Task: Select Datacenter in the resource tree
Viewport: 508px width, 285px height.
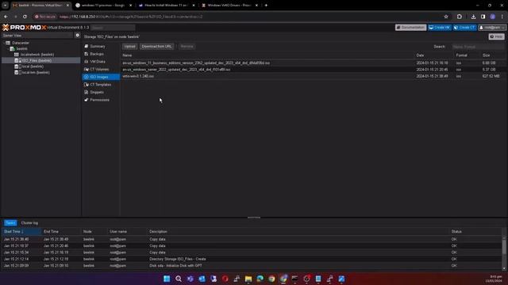Action: point(21,43)
